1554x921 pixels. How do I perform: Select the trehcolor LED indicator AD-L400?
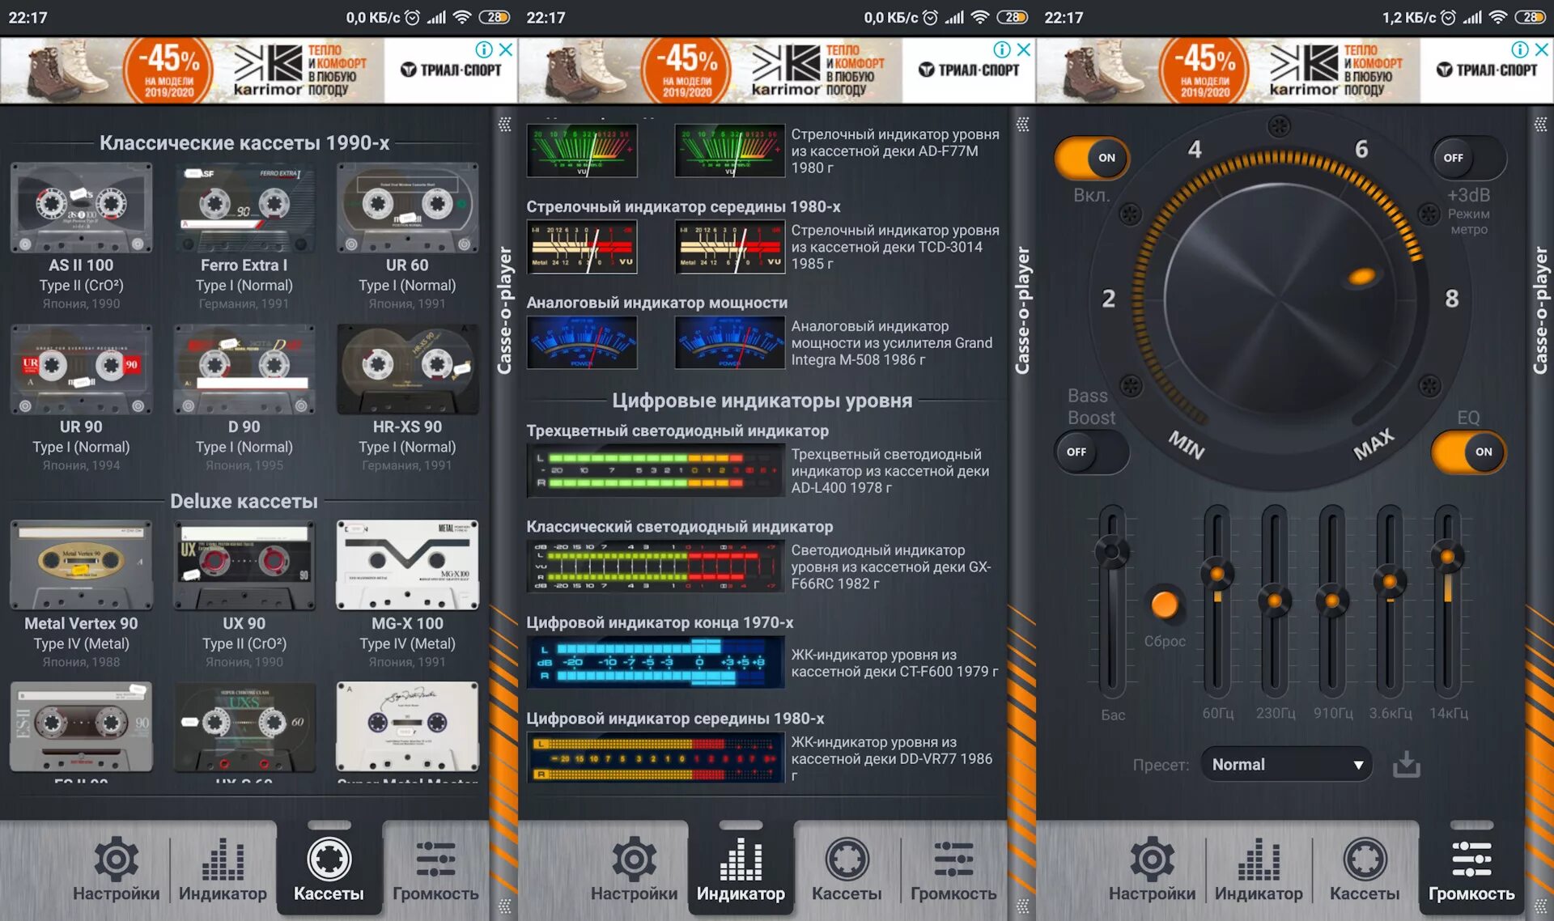pyautogui.click(x=656, y=470)
